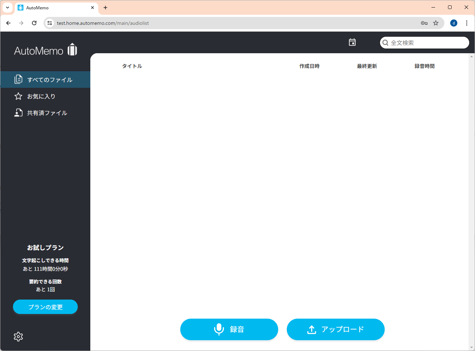Click the あと 111時間0分0秒 remaining time text

45,269
